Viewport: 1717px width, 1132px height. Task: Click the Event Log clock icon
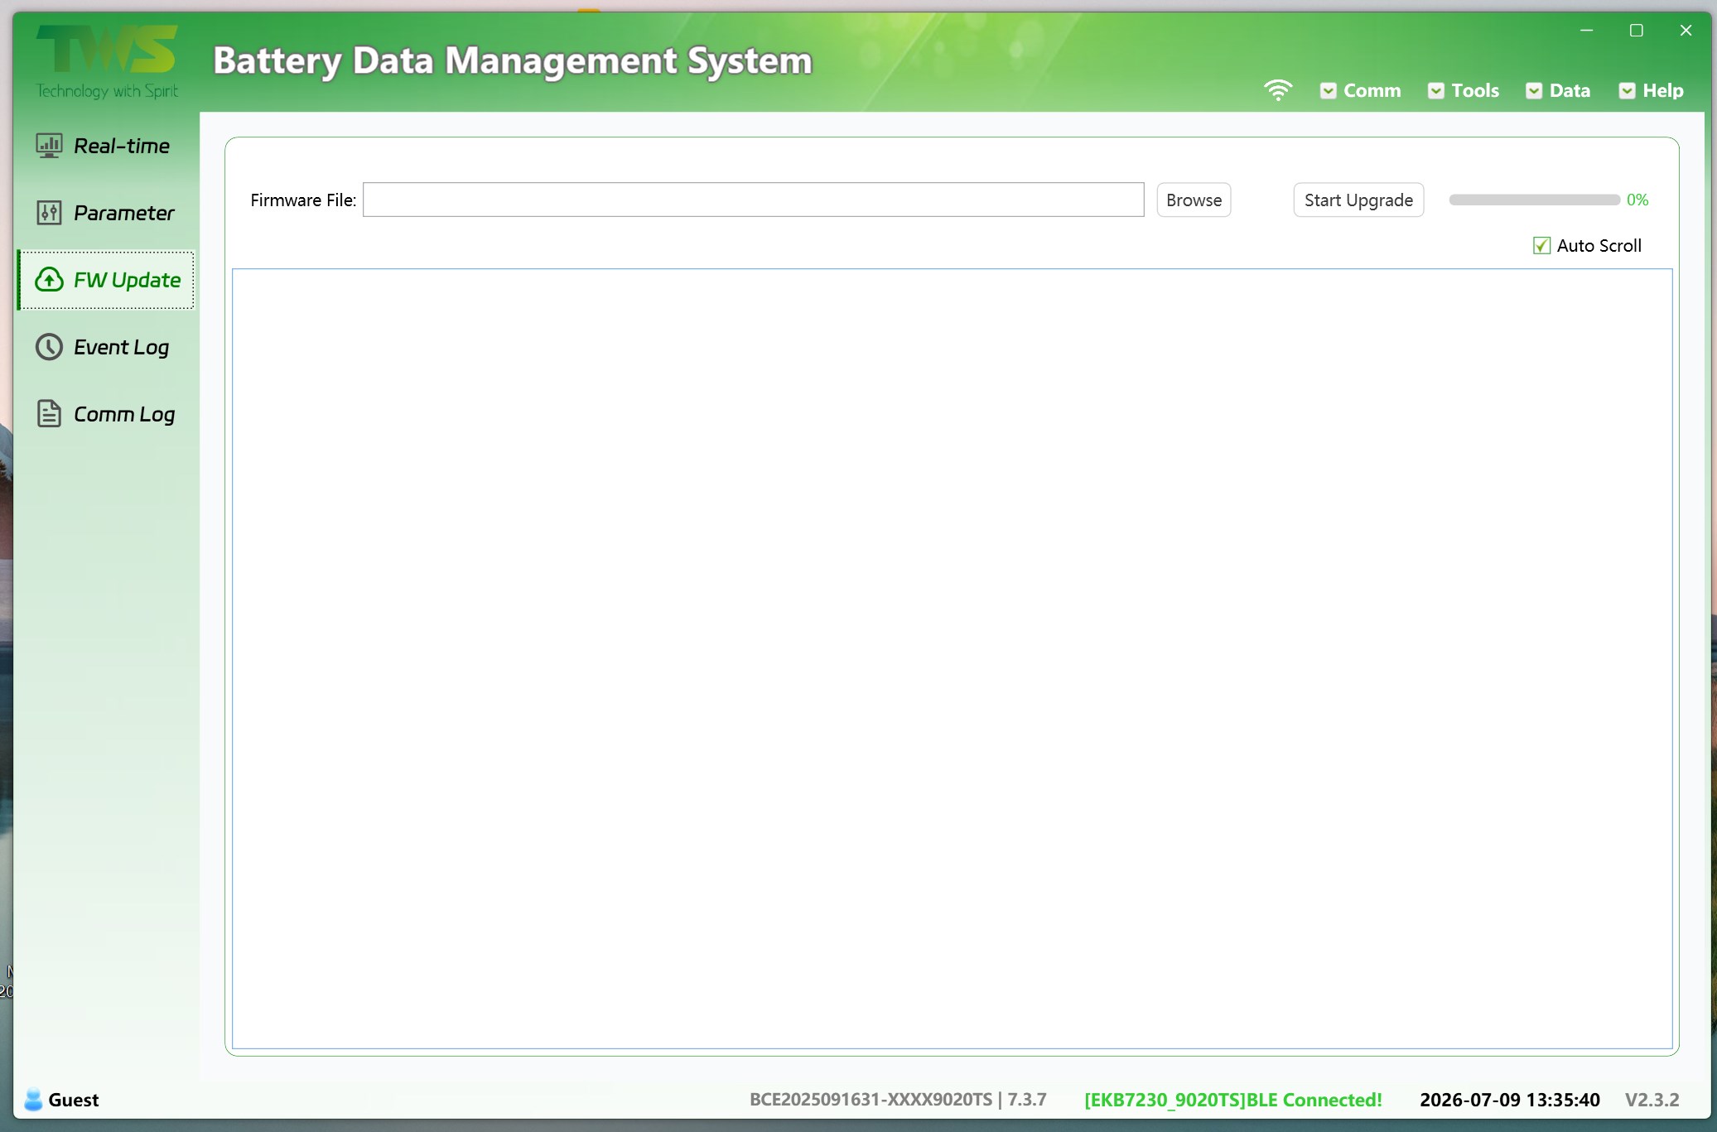point(49,347)
